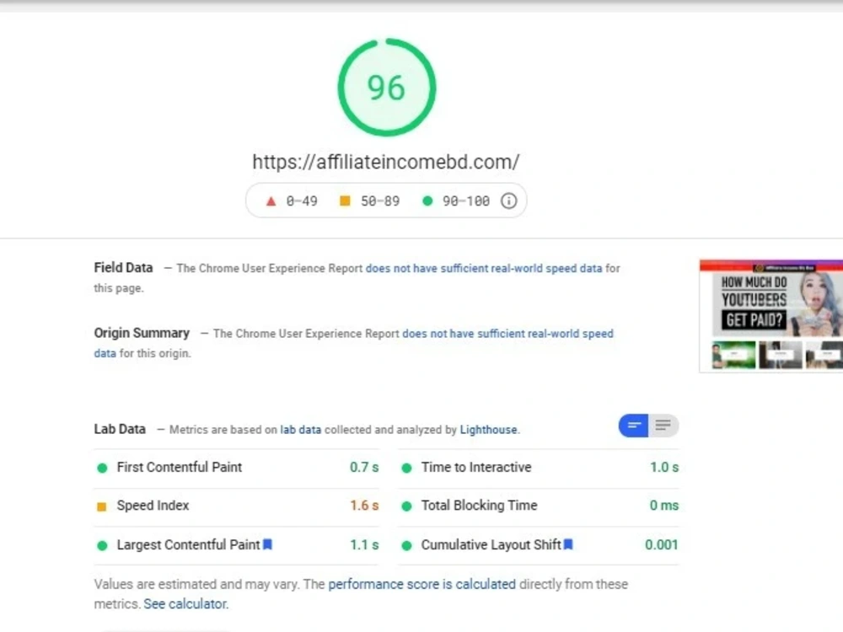Click the 'Lab Data' heading
The height and width of the screenshot is (632, 843).
120,430
